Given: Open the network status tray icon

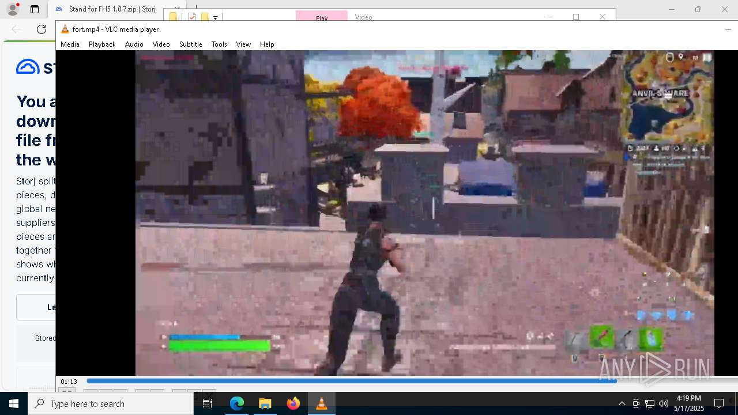Looking at the screenshot, I should pos(650,403).
